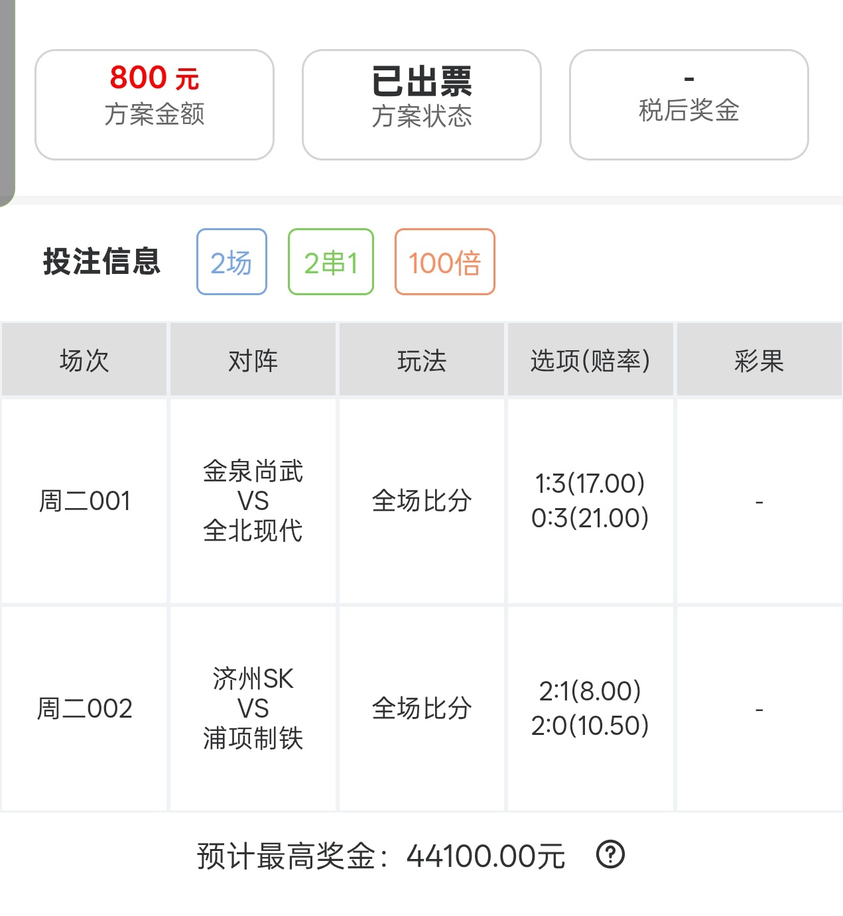The height and width of the screenshot is (916, 843).
Task: Click the 1:3(17.00) odds option
Action: 590,484
